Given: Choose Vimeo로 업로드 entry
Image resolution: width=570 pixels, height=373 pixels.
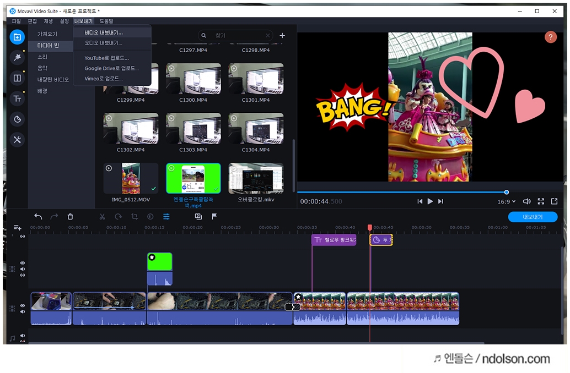Looking at the screenshot, I should pyautogui.click(x=112, y=78).
